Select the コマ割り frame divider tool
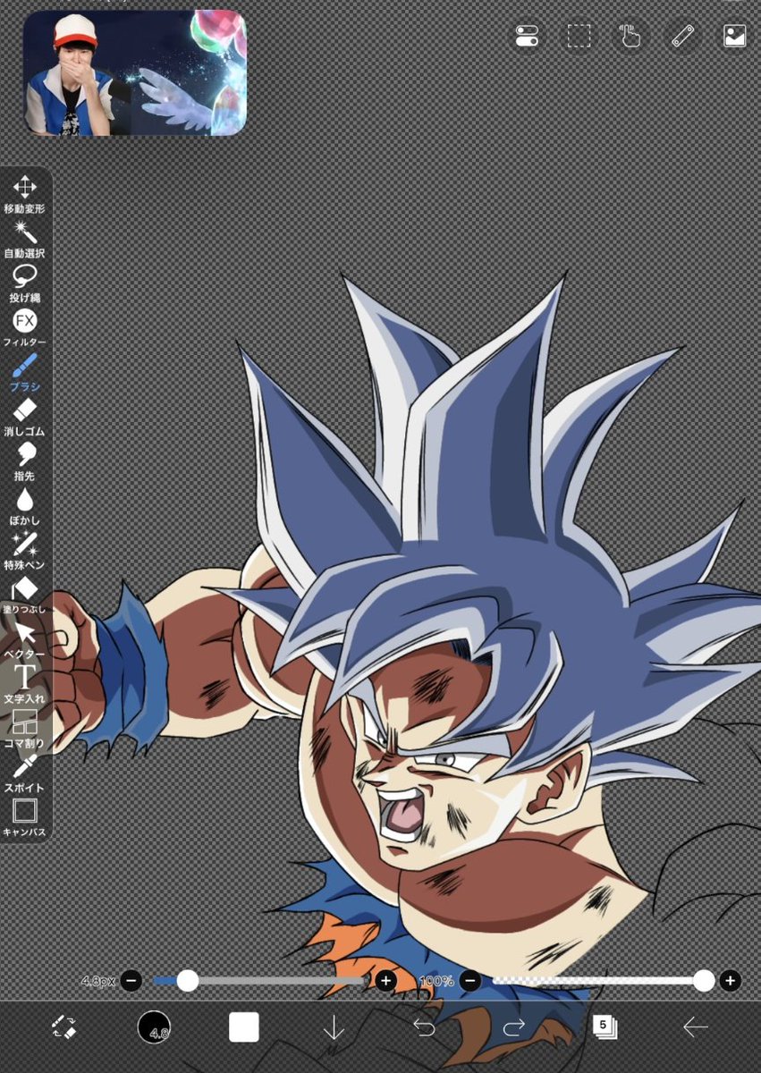 tap(24, 730)
